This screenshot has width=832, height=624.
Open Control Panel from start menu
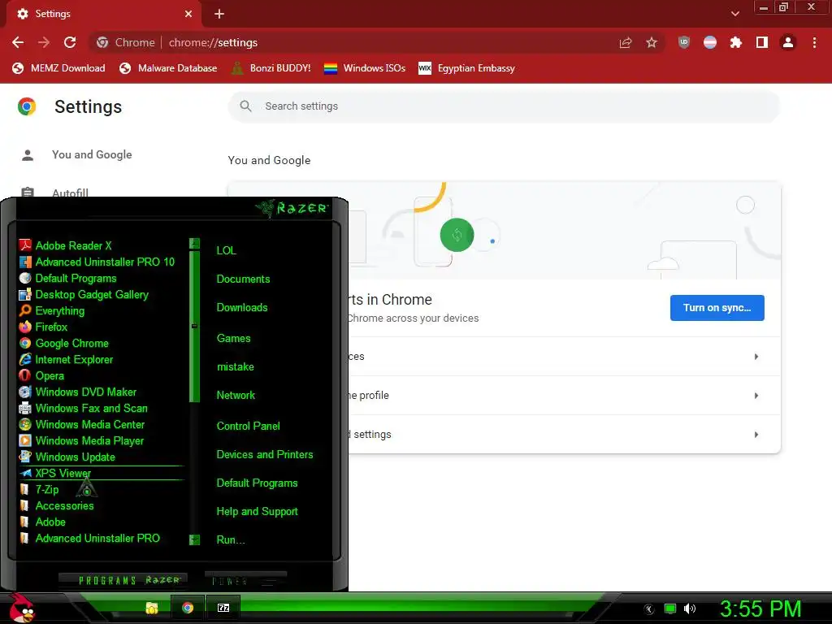(249, 426)
